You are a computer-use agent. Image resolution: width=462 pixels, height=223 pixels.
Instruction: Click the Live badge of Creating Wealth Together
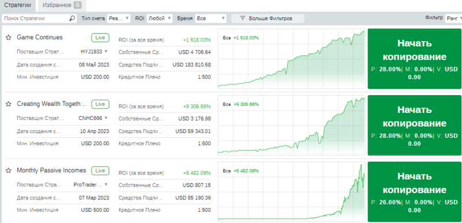click(x=100, y=104)
